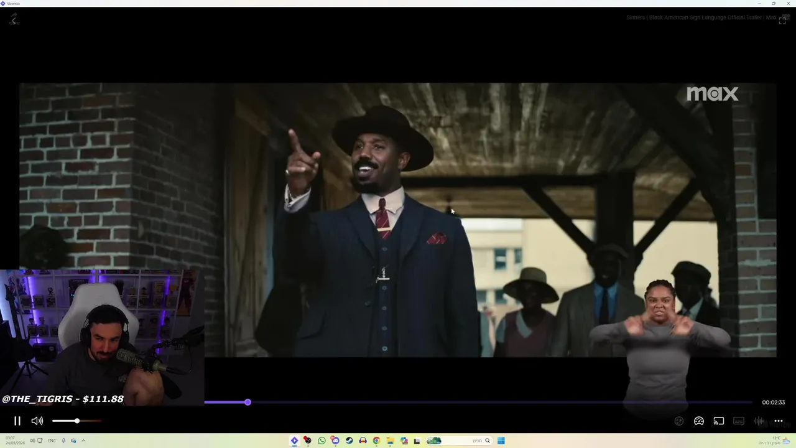Click the video frame to toggle playback
Image resolution: width=796 pixels, height=448 pixels.
pyautogui.click(x=398, y=220)
